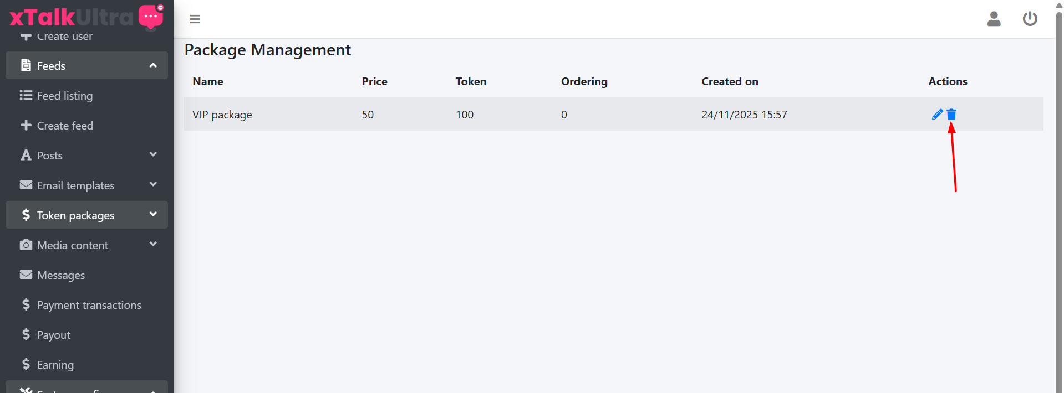The image size is (1064, 393).
Task: Open the user profile icon
Action: click(x=994, y=19)
